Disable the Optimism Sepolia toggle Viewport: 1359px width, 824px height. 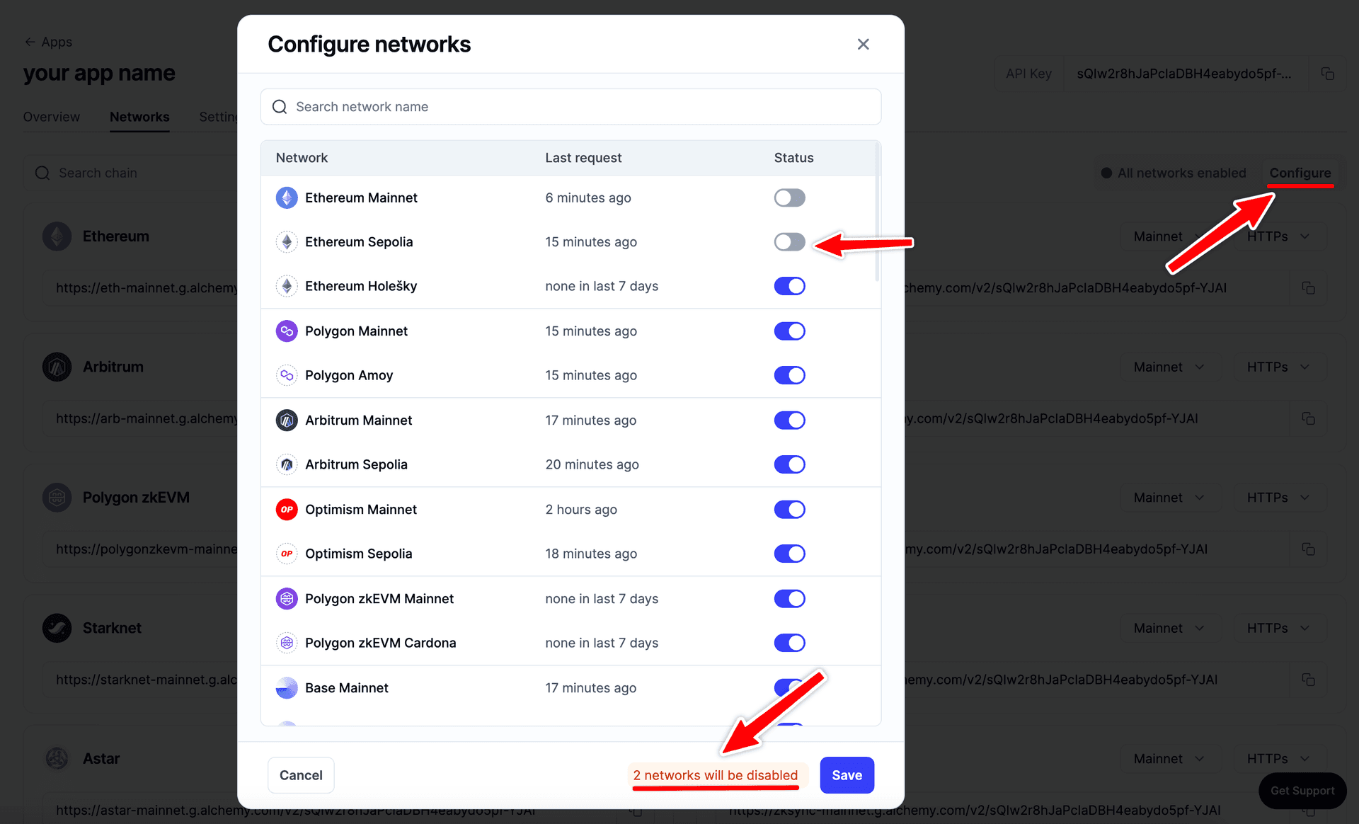tap(789, 554)
